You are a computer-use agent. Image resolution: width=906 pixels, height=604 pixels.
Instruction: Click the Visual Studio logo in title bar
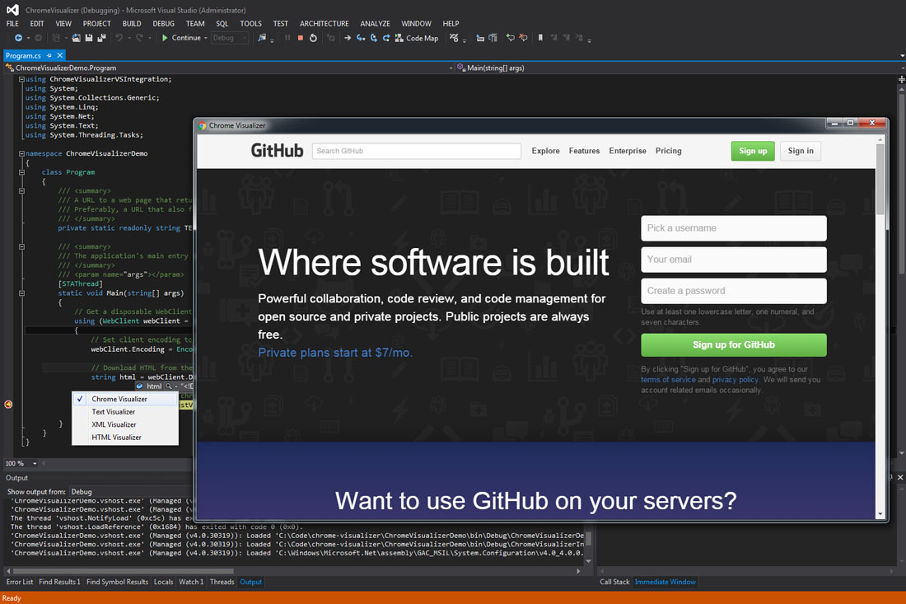click(12, 10)
